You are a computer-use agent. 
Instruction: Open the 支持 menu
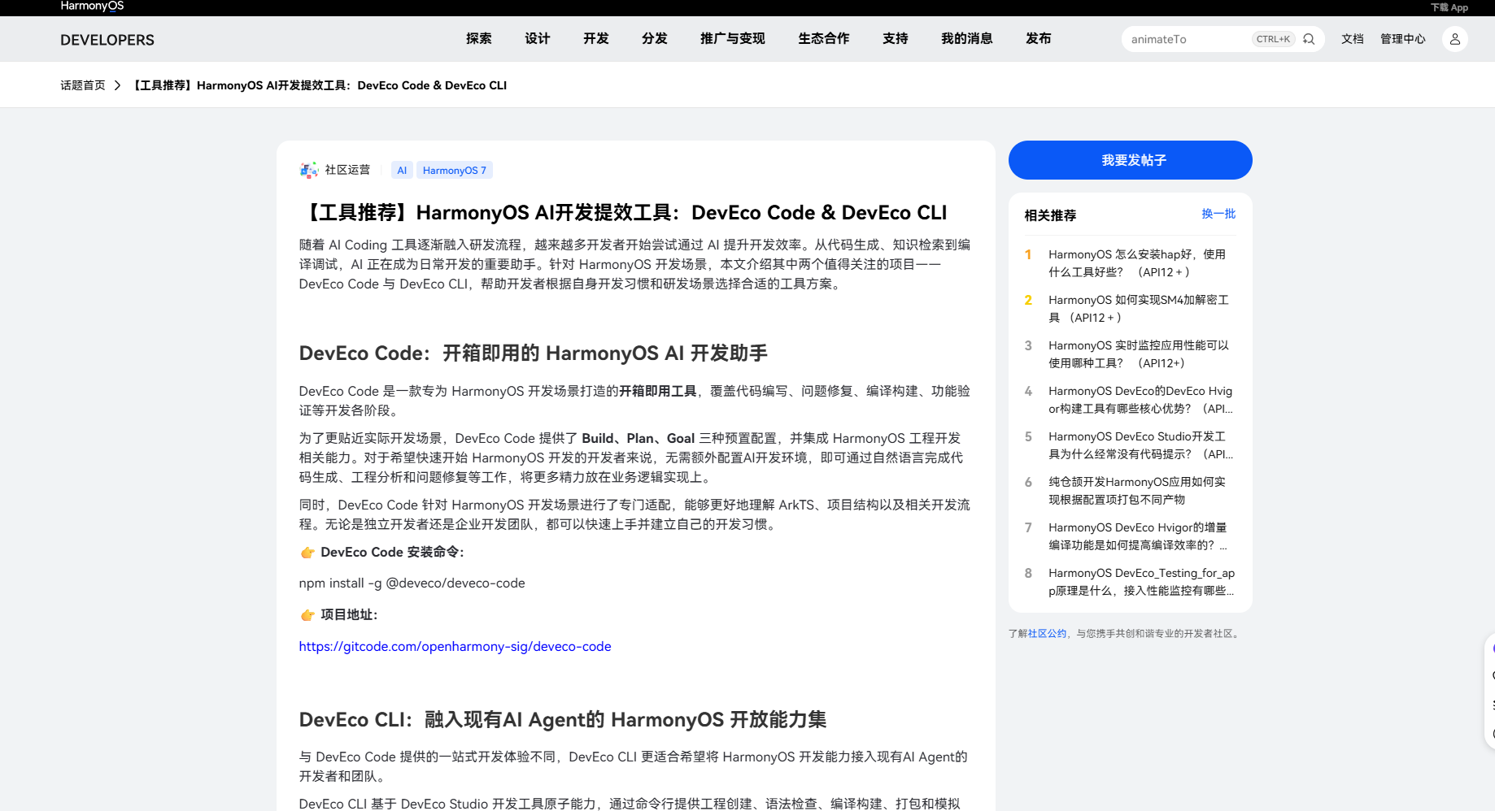pyautogui.click(x=896, y=39)
